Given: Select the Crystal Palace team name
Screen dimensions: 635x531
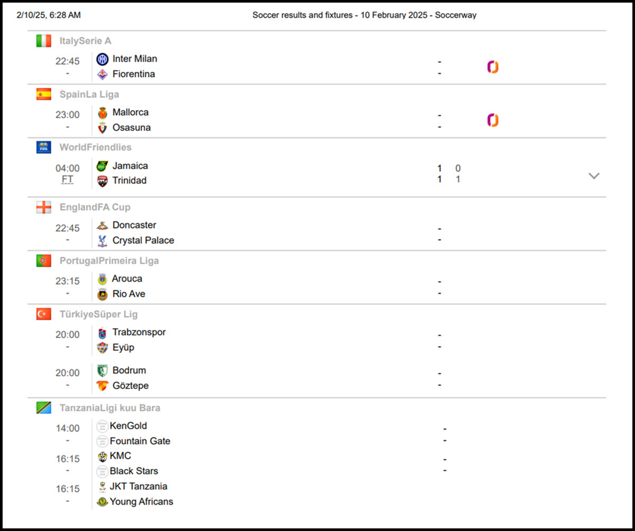Looking at the screenshot, I should click(x=143, y=240).
